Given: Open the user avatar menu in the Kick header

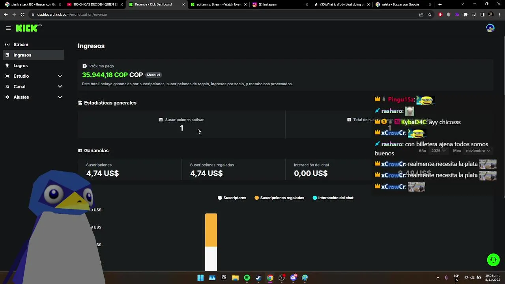Looking at the screenshot, I should click(x=490, y=28).
